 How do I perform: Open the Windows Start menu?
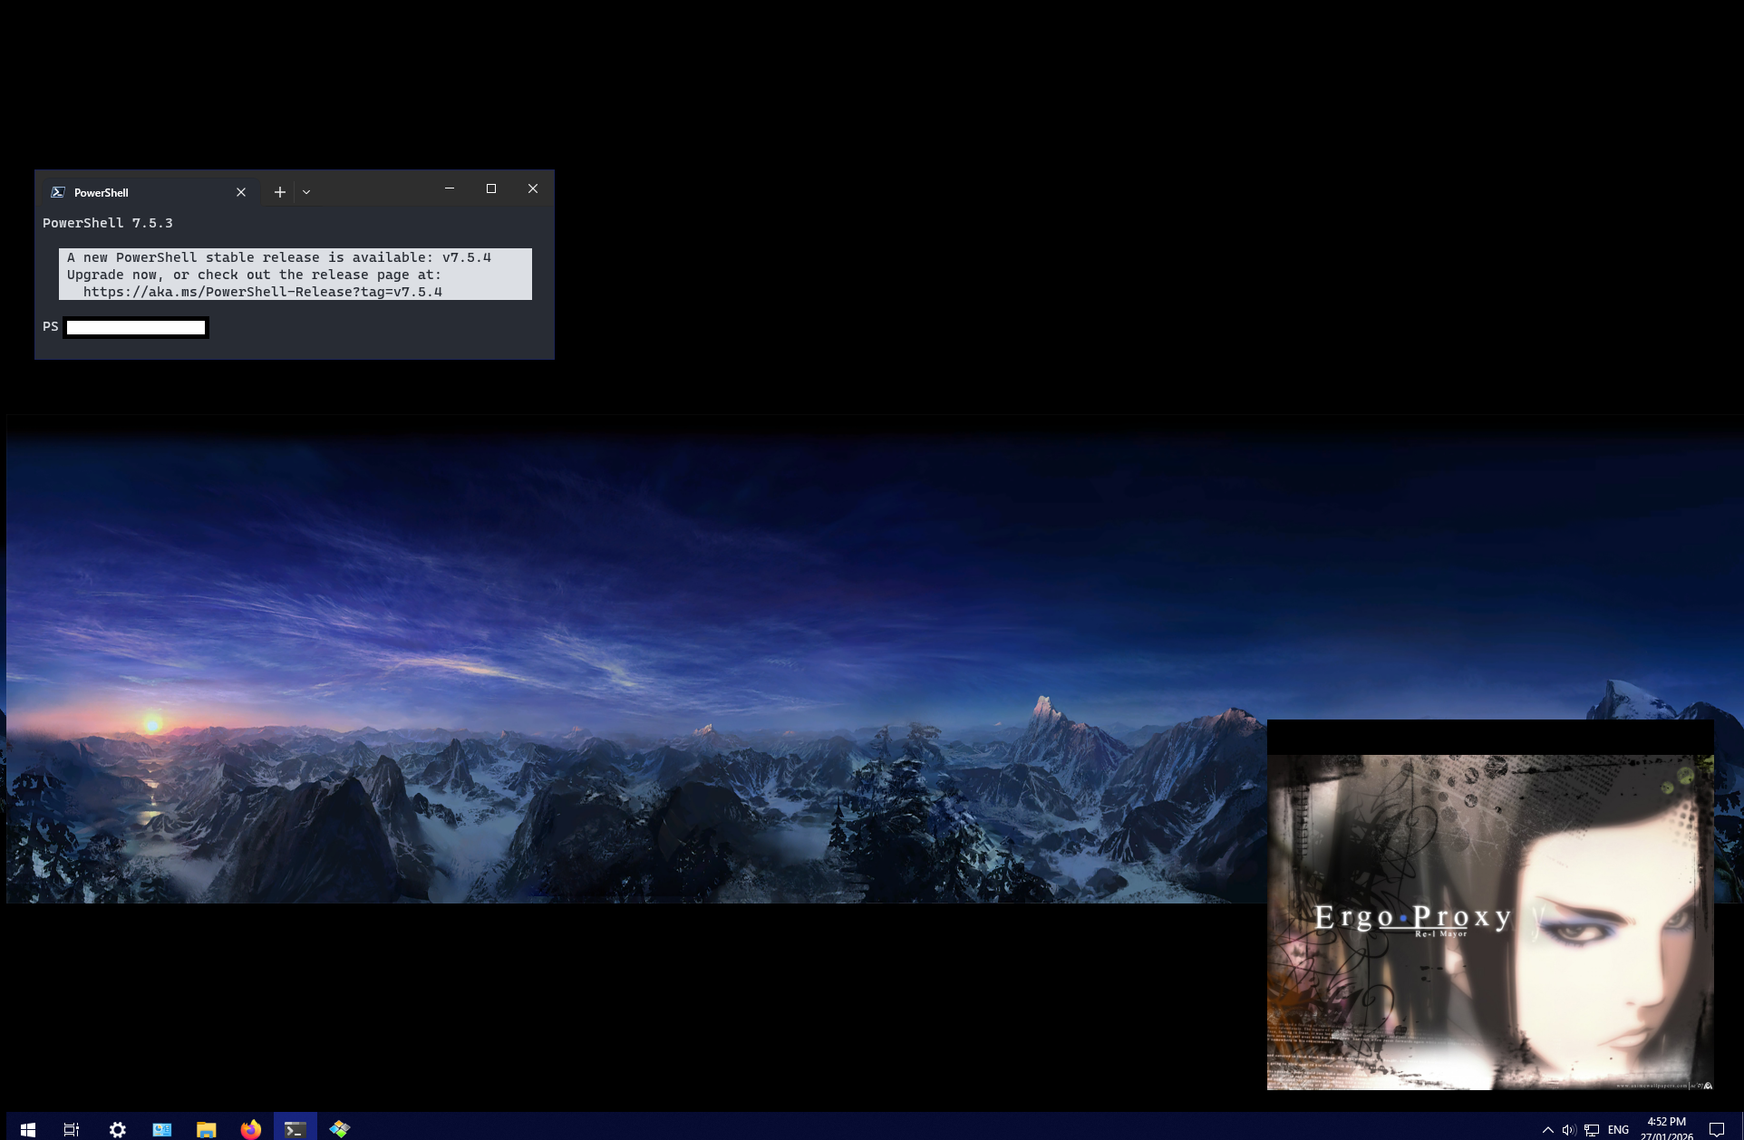27,1129
